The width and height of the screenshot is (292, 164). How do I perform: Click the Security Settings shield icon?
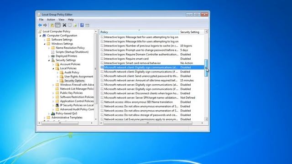click(x=53, y=60)
